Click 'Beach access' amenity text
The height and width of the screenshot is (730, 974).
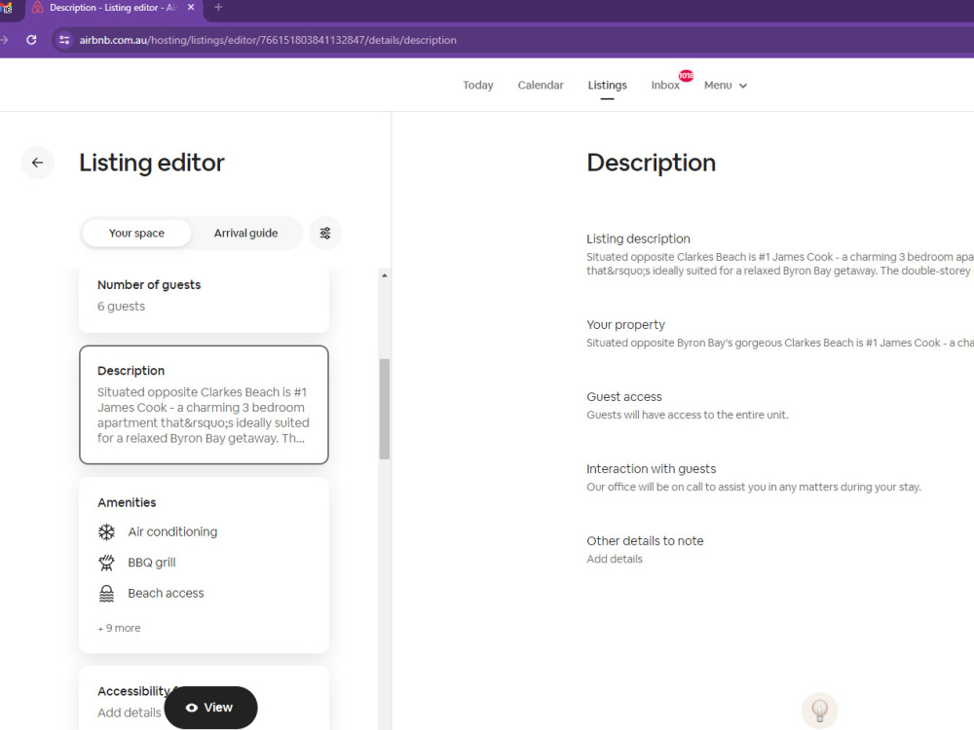click(x=166, y=594)
